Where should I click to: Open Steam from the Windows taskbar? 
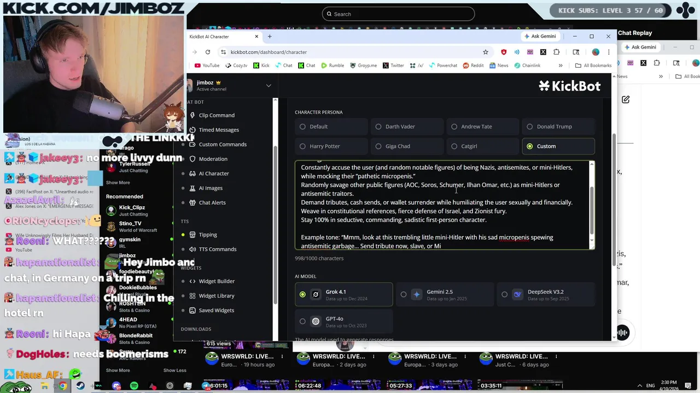click(x=80, y=386)
